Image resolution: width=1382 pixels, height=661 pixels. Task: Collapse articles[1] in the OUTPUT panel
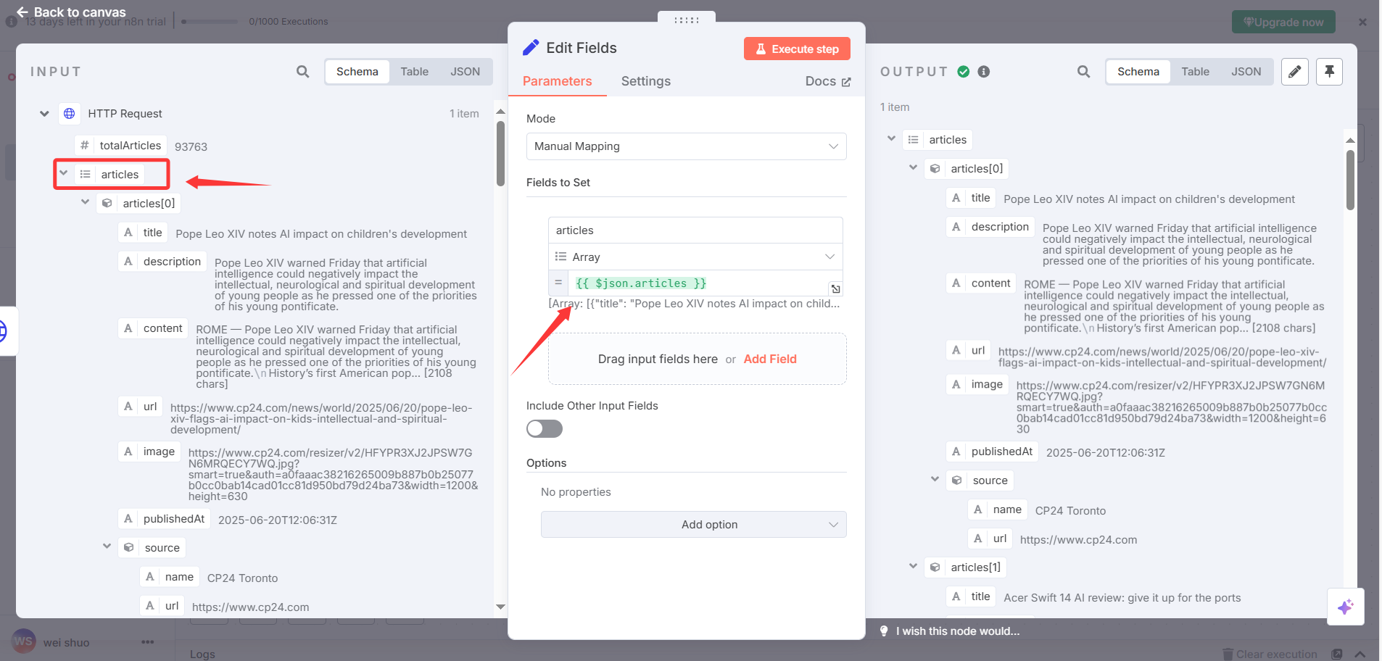click(x=914, y=566)
